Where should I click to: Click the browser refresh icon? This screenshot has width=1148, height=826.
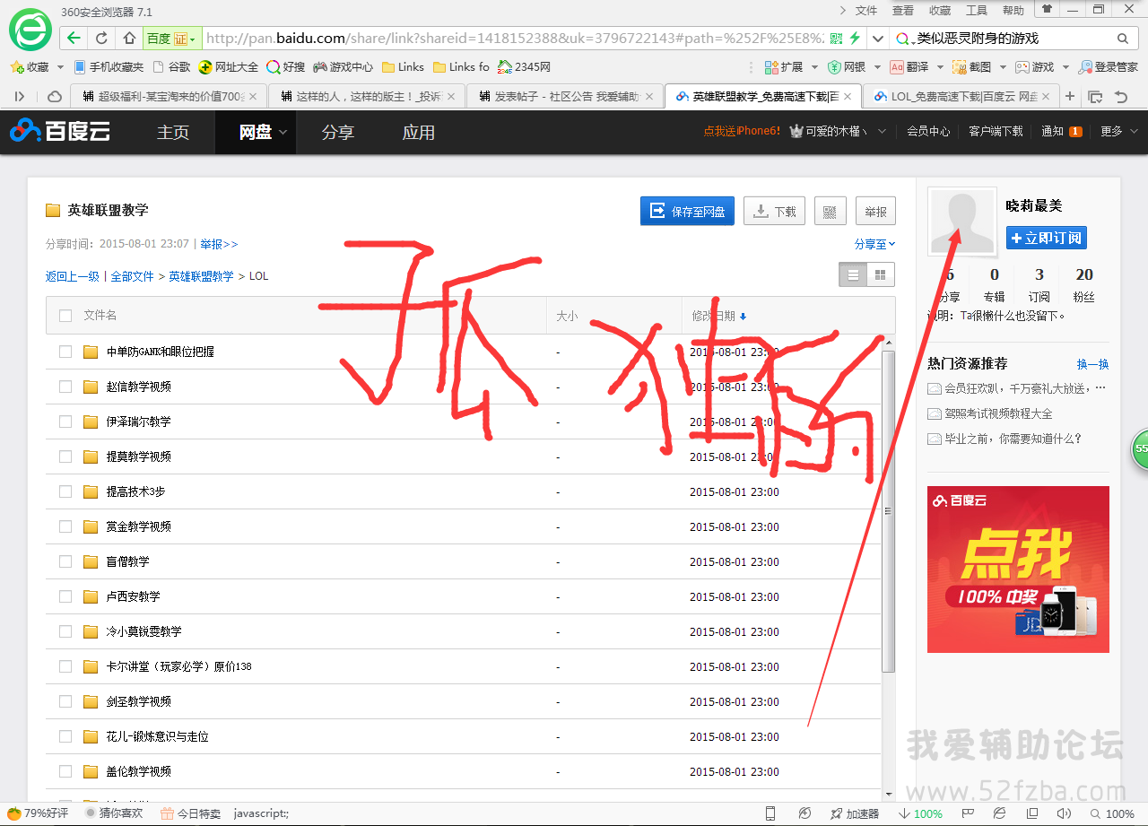click(101, 39)
